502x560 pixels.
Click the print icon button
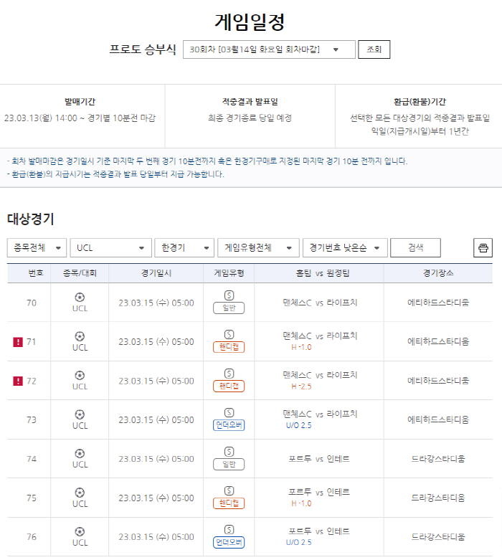coord(483,248)
